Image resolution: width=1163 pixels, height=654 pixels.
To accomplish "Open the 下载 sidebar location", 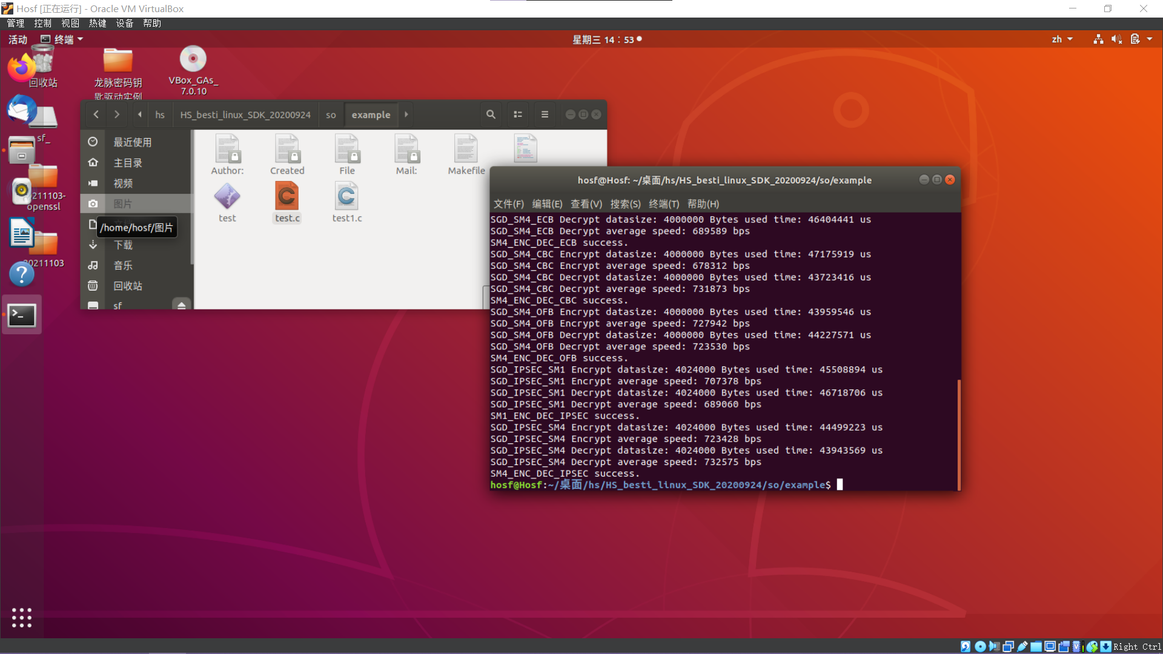I will [x=123, y=245].
